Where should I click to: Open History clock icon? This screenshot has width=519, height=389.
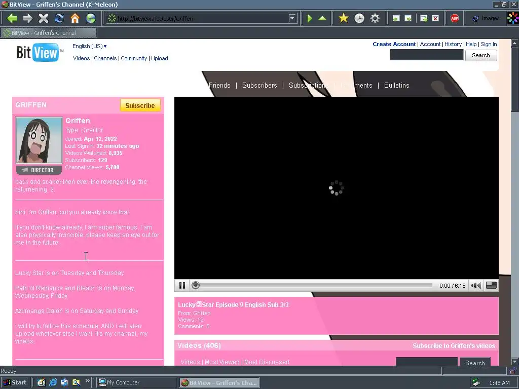click(359, 18)
